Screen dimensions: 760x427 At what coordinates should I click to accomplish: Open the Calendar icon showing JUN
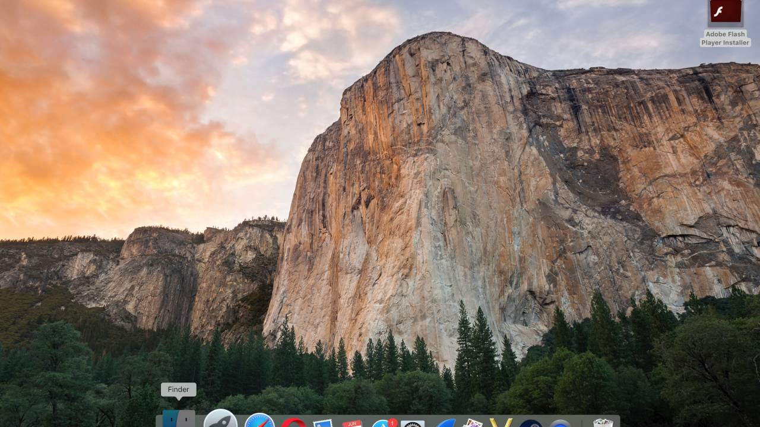click(x=352, y=423)
